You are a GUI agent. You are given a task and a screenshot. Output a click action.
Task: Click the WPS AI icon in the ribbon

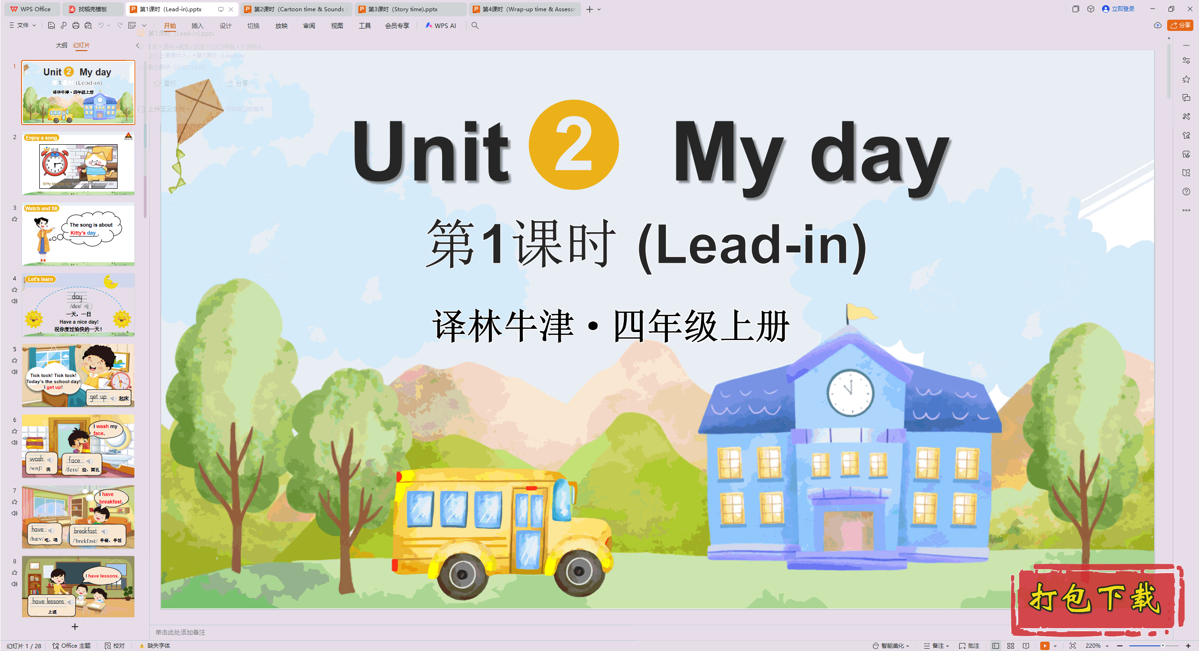click(429, 26)
